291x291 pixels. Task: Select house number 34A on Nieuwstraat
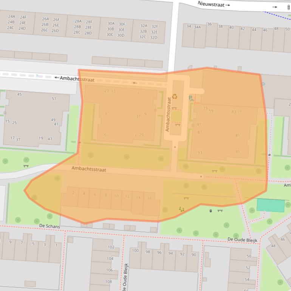(197, 27)
